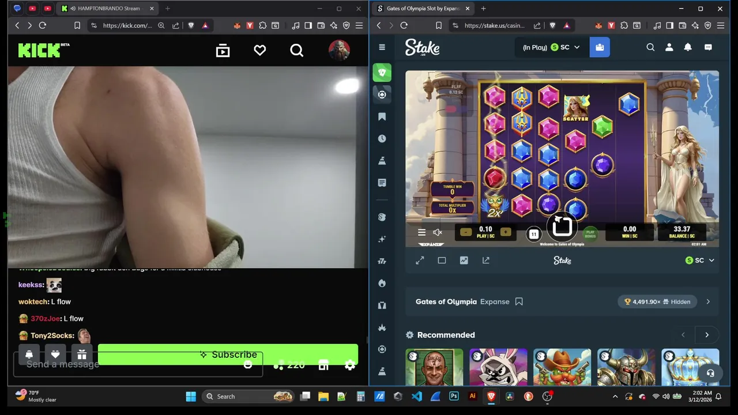Click username Tony2Socks in chat
This screenshot has width=738, height=415.
tap(52, 335)
